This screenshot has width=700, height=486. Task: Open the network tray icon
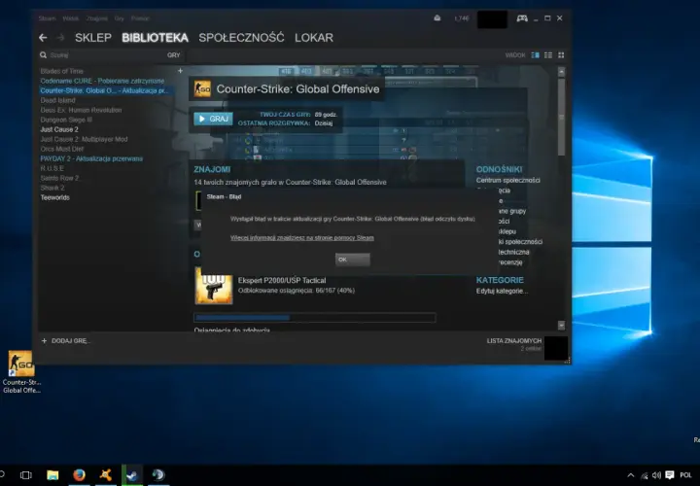tap(644, 475)
